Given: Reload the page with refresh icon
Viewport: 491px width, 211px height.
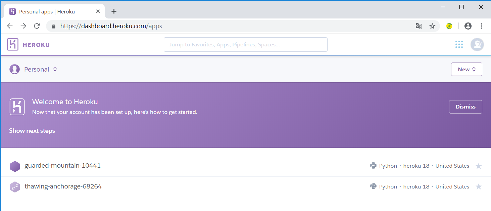Looking at the screenshot, I should point(37,26).
